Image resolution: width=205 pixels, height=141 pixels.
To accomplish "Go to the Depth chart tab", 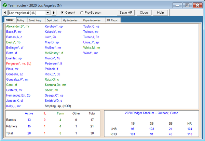I will [53, 20].
